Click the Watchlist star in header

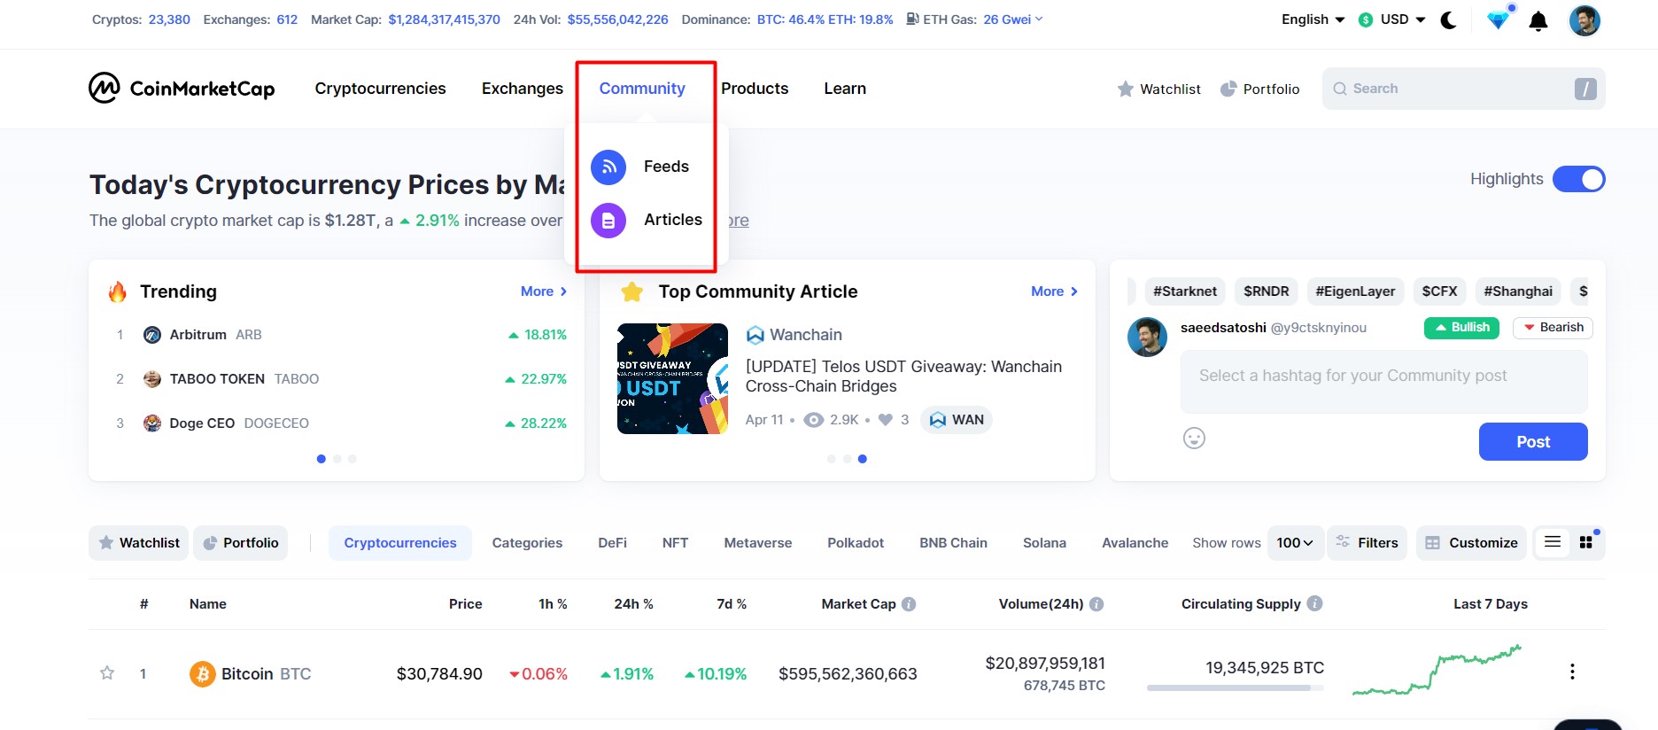click(1125, 89)
